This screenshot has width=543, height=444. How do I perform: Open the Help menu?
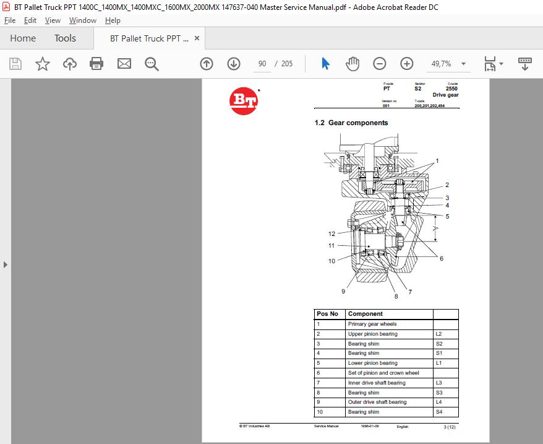tap(113, 20)
